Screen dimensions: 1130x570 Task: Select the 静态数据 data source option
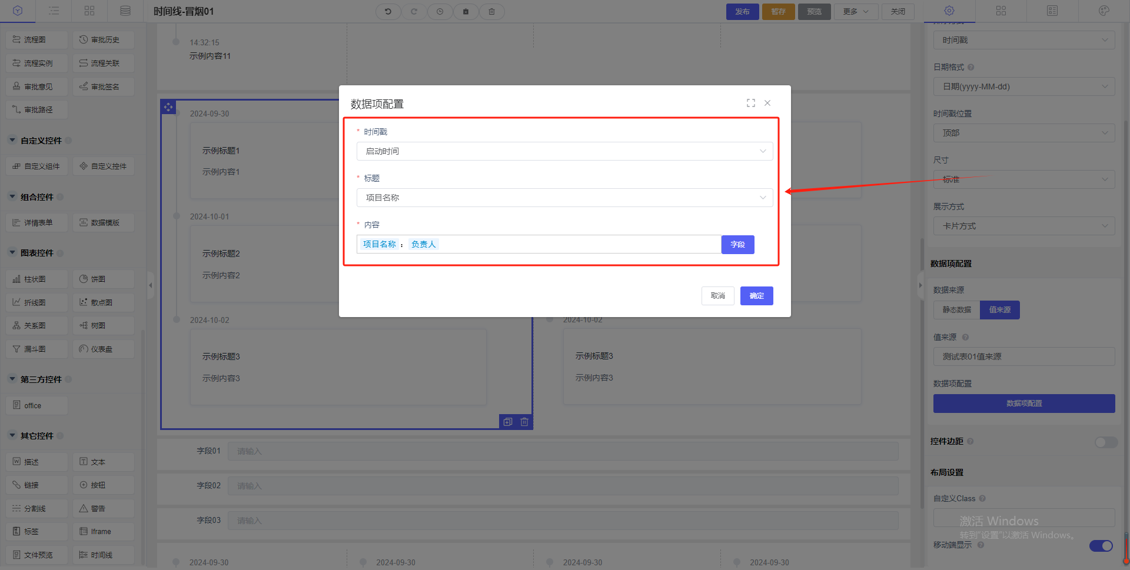(956, 310)
